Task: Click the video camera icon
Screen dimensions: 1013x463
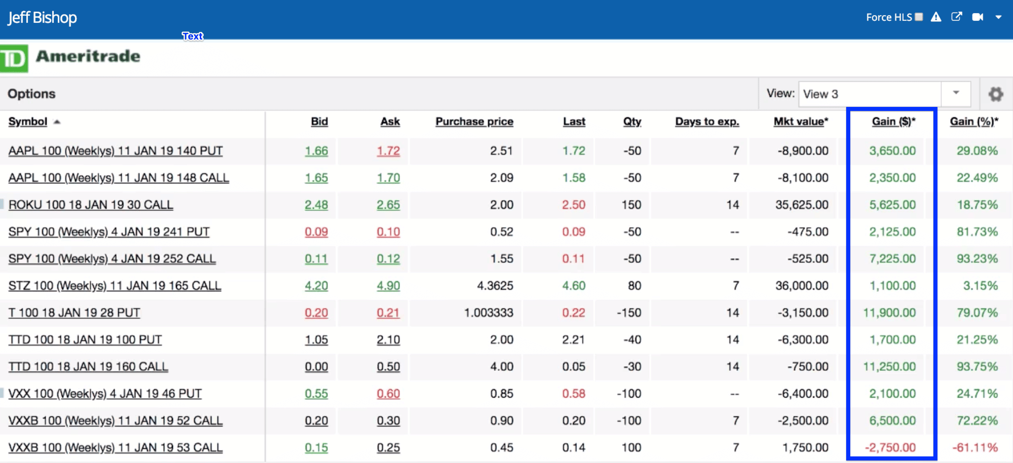Action: click(978, 17)
